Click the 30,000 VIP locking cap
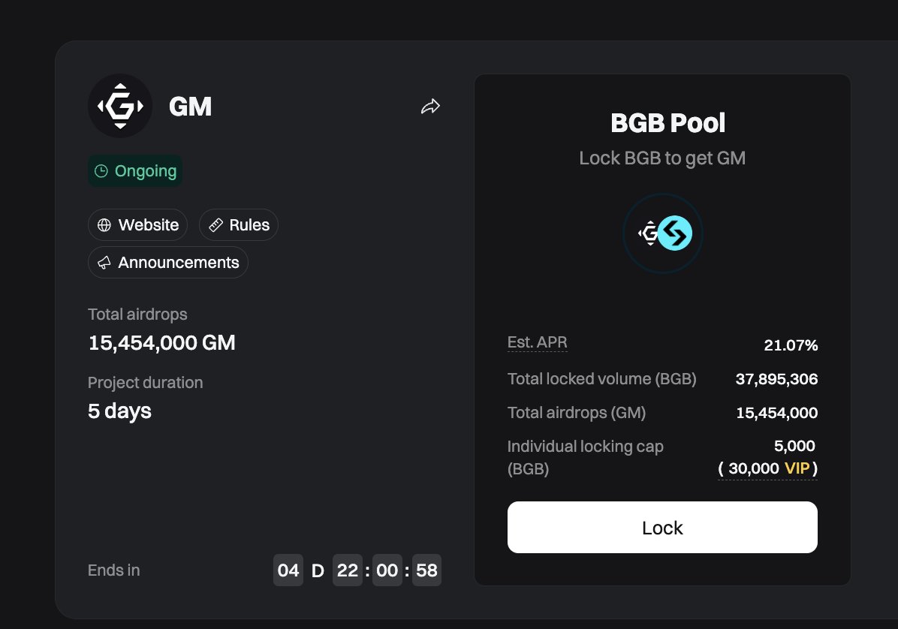The height and width of the screenshot is (629, 898). pyautogui.click(x=767, y=468)
